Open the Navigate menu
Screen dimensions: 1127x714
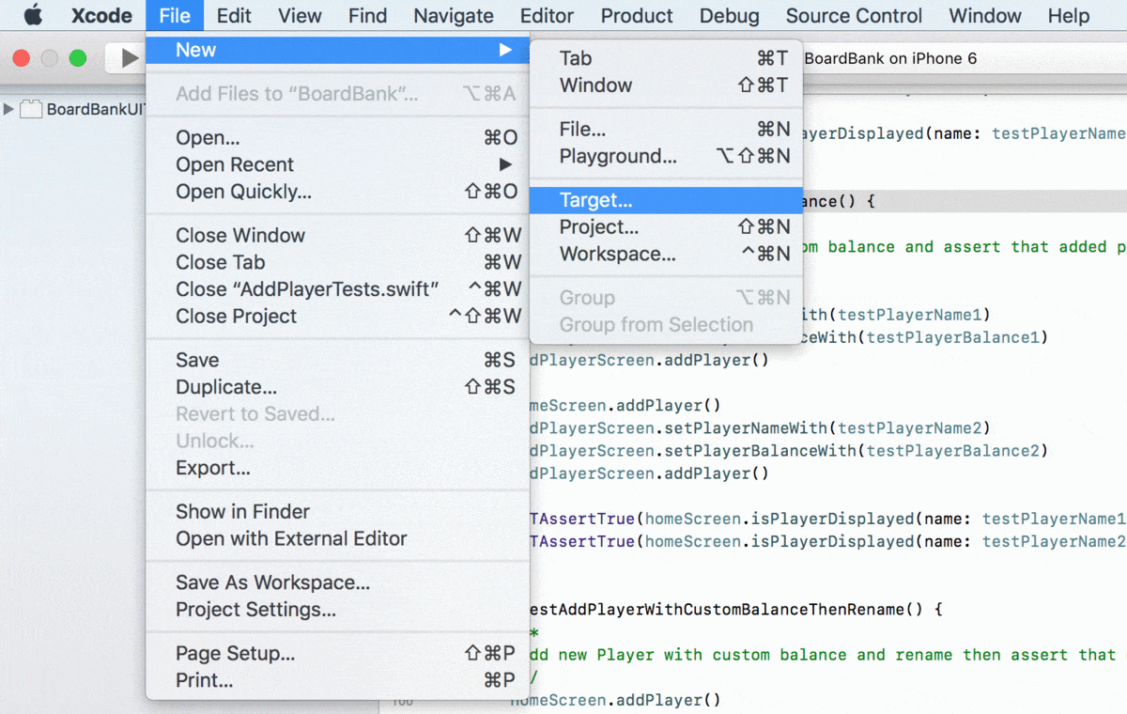454,15
